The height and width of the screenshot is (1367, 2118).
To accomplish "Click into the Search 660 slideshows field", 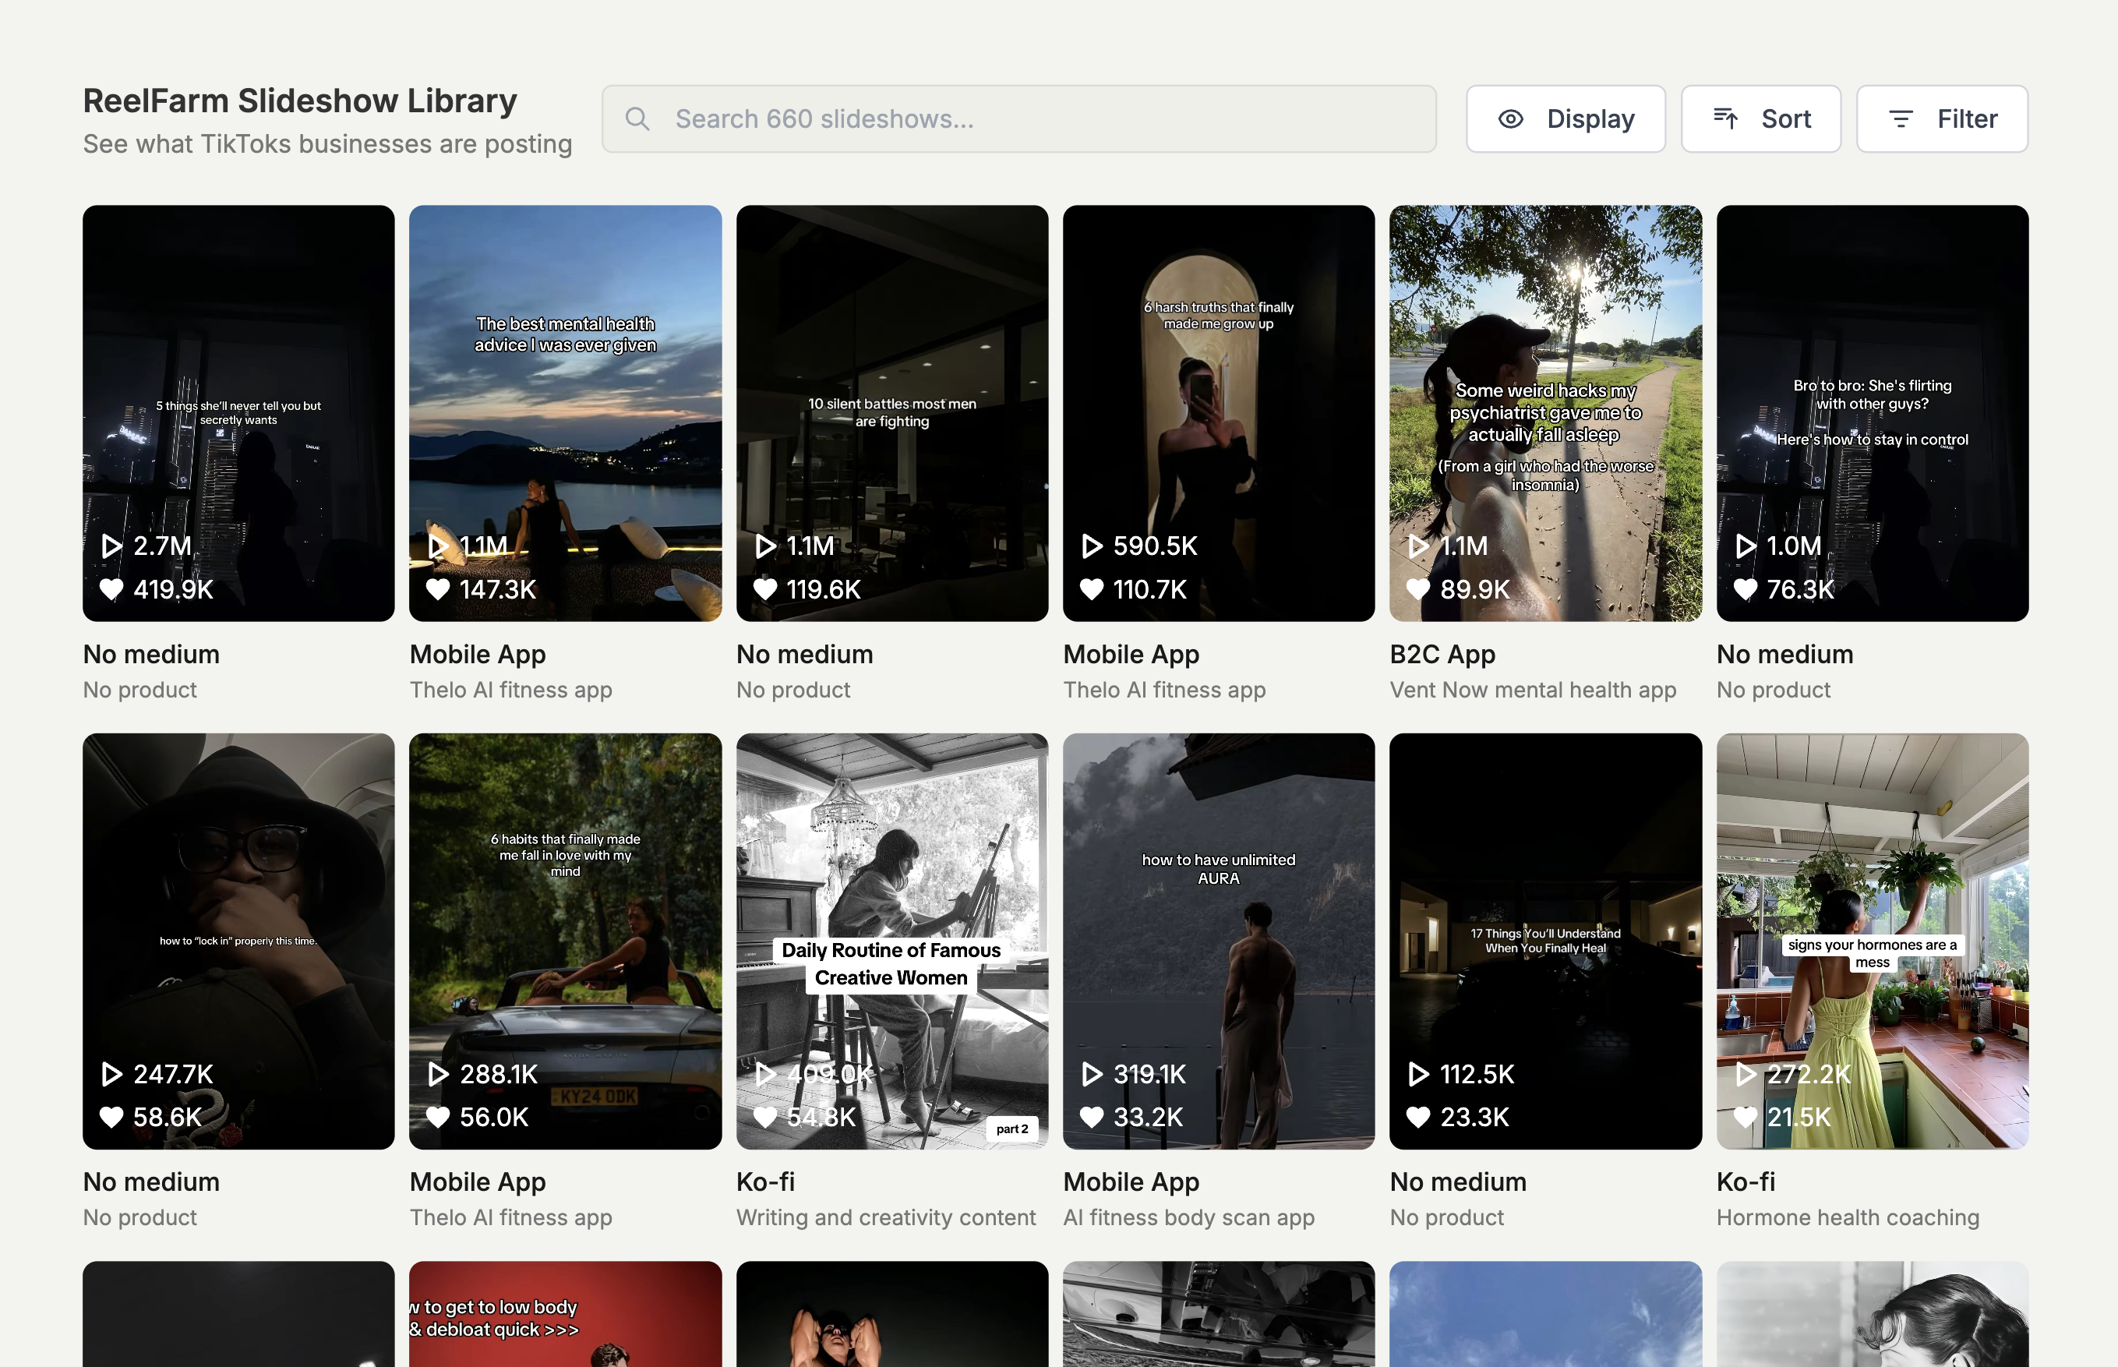I will point(1018,119).
